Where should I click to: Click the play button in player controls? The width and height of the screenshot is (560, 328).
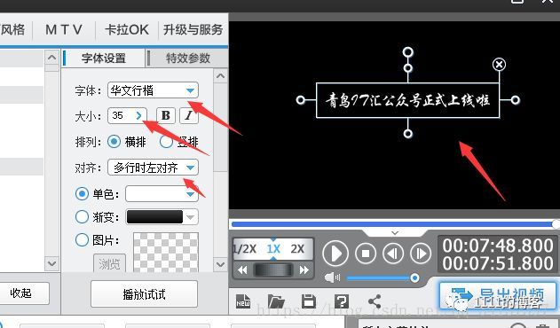[x=335, y=254]
